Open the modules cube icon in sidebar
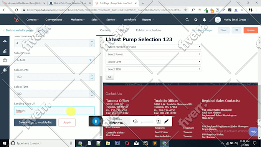The width and height of the screenshot is (261, 147). [5, 60]
